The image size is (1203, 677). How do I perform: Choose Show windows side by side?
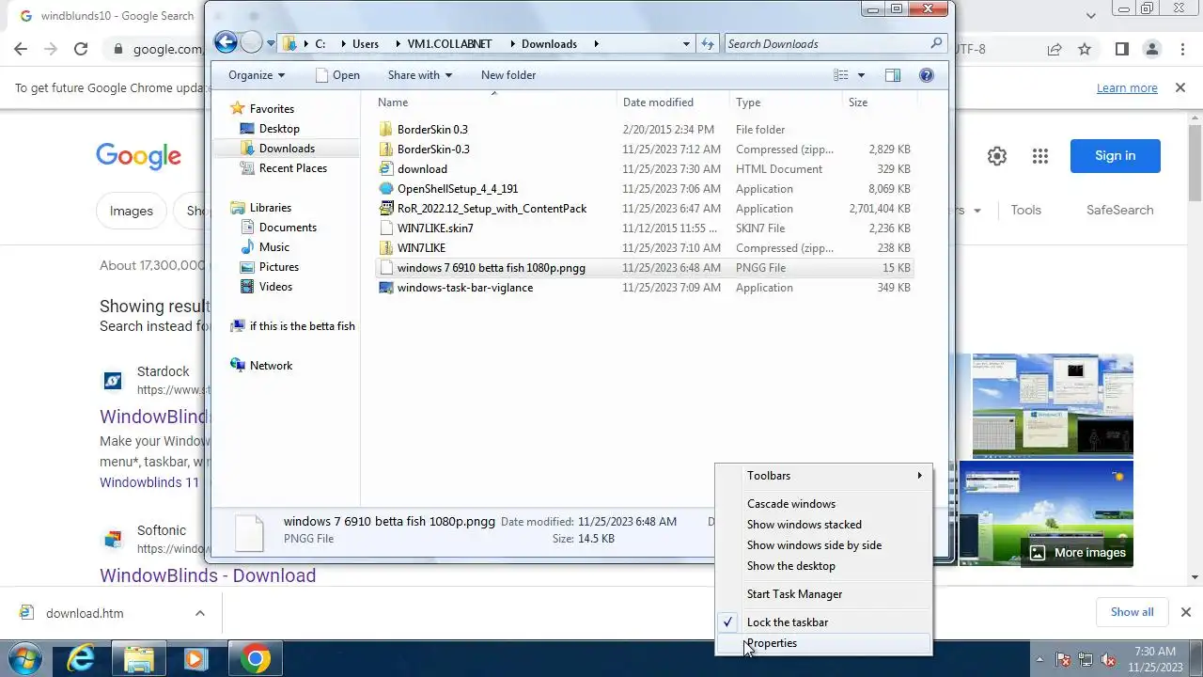tap(824, 545)
